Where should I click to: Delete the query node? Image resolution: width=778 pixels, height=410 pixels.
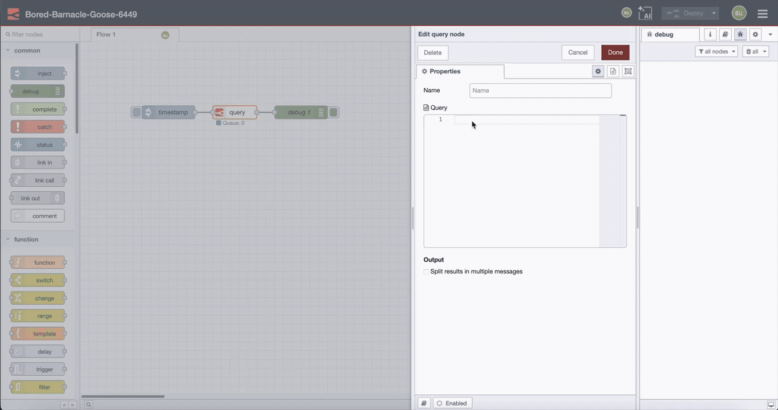tap(432, 52)
